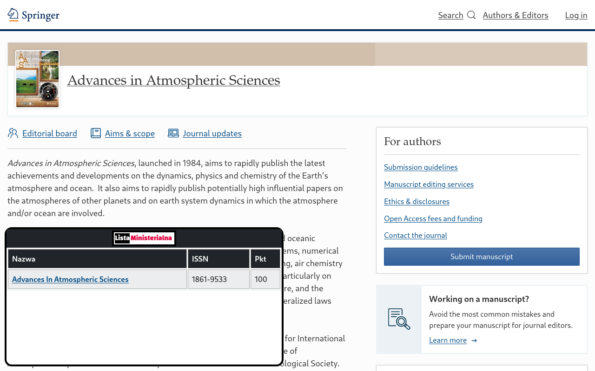Viewport: 595px width, 371px height.
Task: Click the Log in link
Action: (x=576, y=15)
